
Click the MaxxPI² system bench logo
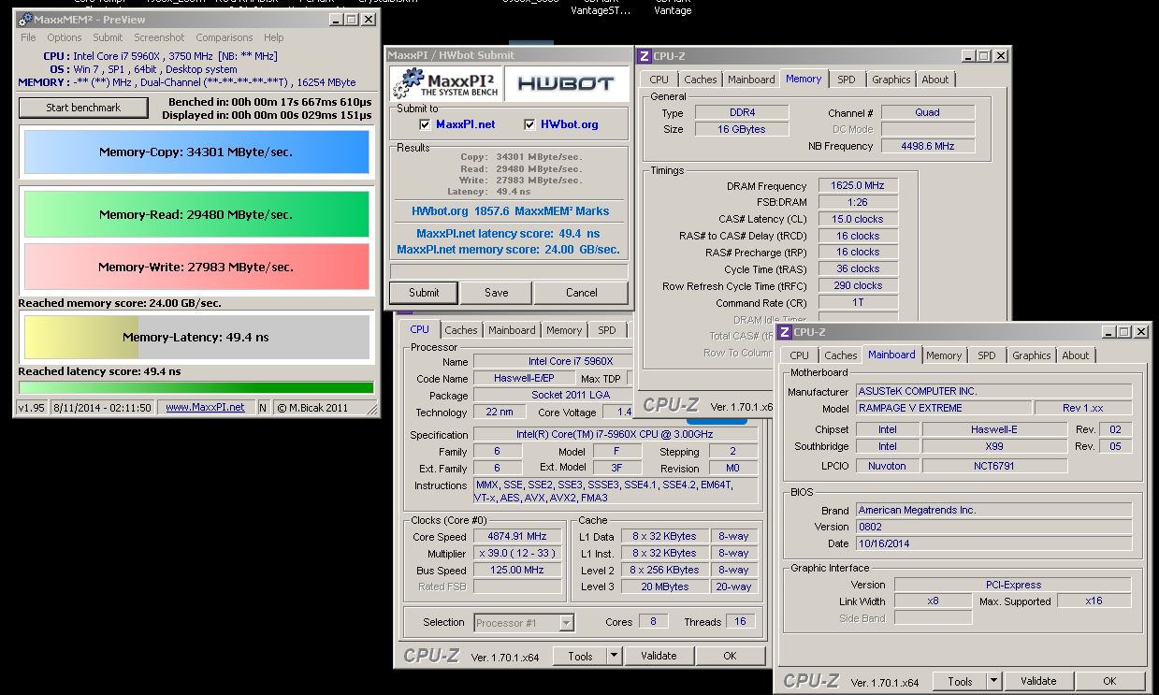click(446, 84)
